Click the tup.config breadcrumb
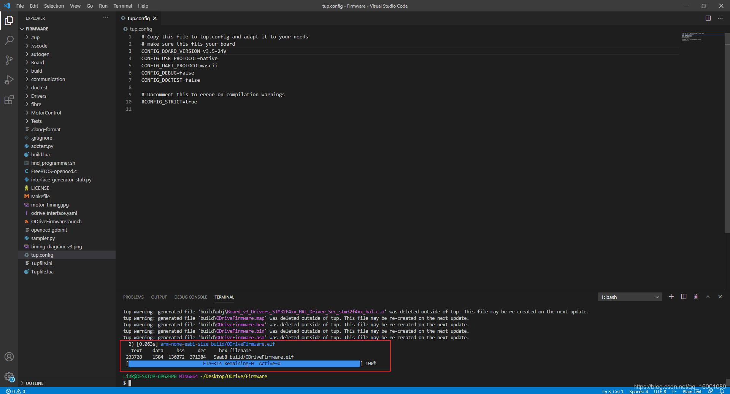 pyautogui.click(x=138, y=29)
